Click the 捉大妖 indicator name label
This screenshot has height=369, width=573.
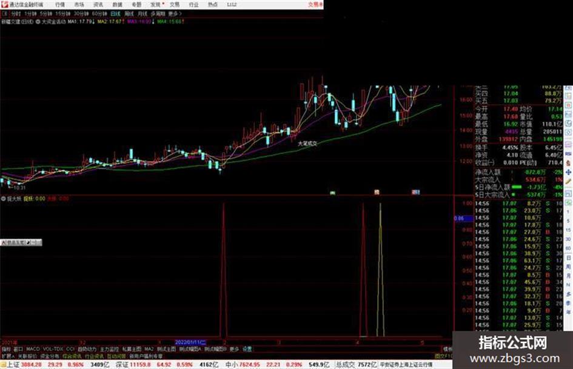[x=13, y=199]
